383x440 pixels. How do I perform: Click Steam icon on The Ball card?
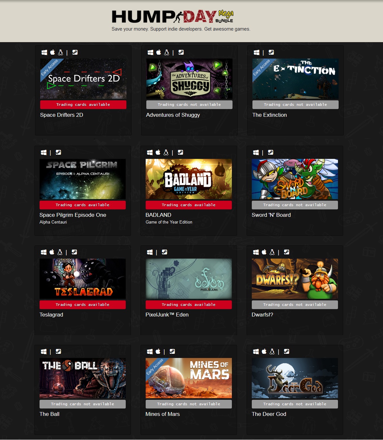coord(58,352)
